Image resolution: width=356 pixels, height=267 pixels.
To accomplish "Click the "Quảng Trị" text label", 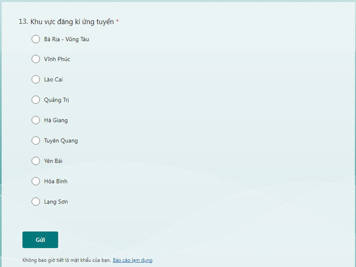I will pos(57,100).
